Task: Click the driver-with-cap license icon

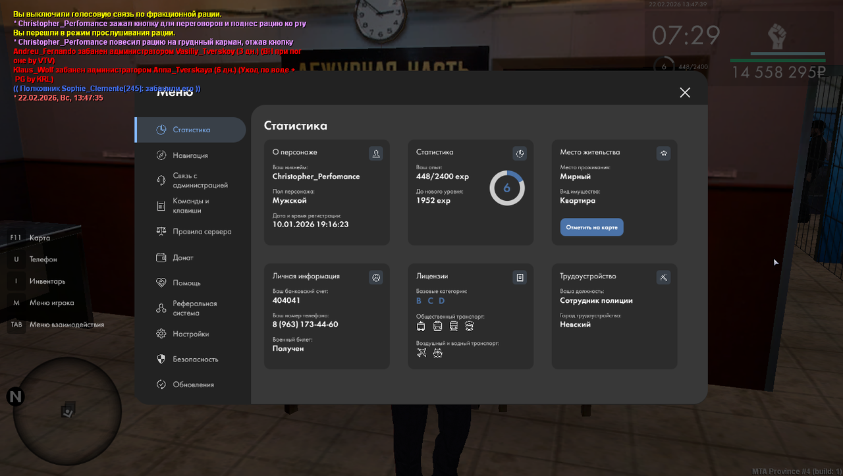Action: (469, 326)
